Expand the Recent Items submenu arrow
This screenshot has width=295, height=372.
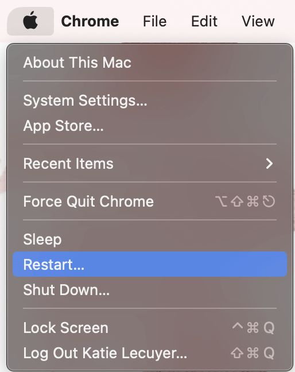pyautogui.click(x=269, y=164)
